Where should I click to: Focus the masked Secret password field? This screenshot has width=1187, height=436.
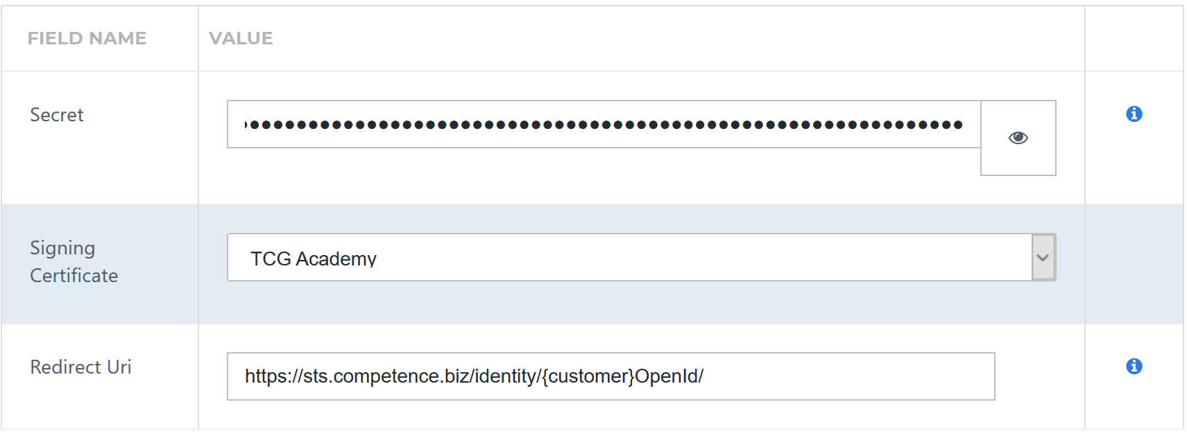[604, 124]
